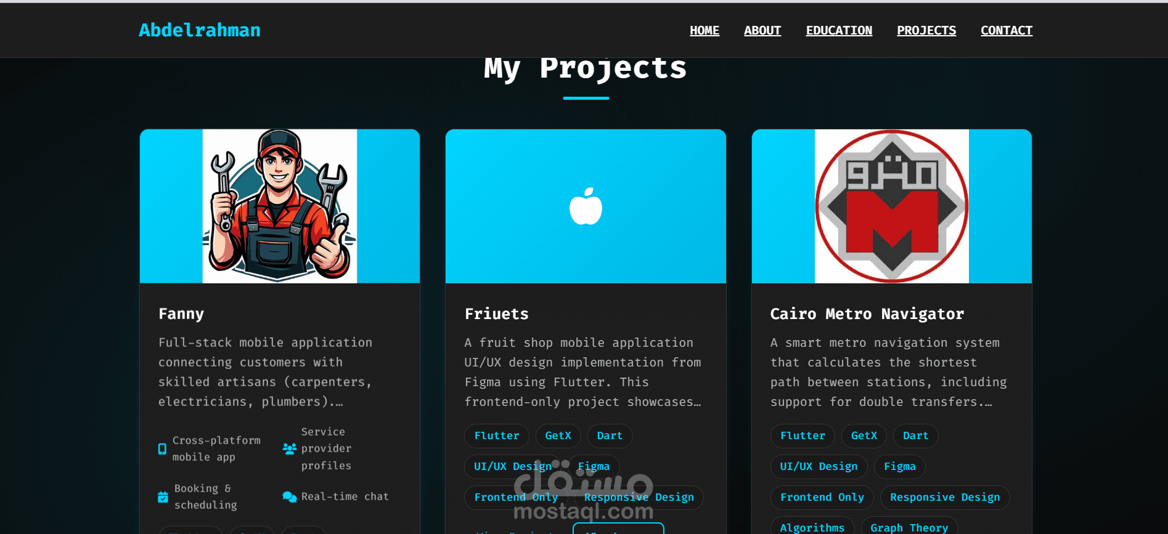The image size is (1168, 534).
Task: Click the Dart tag under Friuets
Action: [x=610, y=436]
